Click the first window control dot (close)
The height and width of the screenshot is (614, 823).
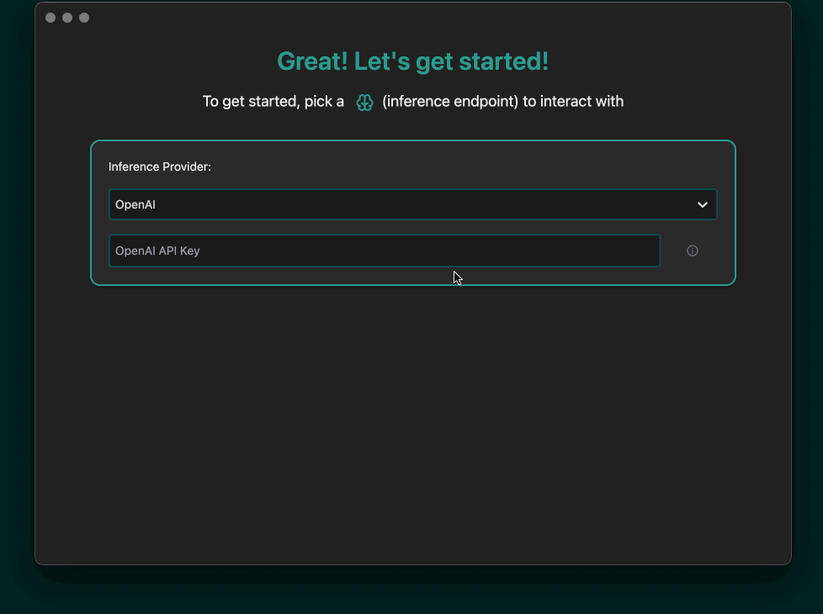[x=50, y=18]
